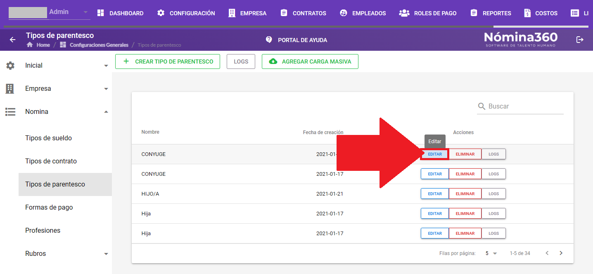Click the Roles de Pago people icon
This screenshot has height=274, width=593.
click(x=404, y=13)
